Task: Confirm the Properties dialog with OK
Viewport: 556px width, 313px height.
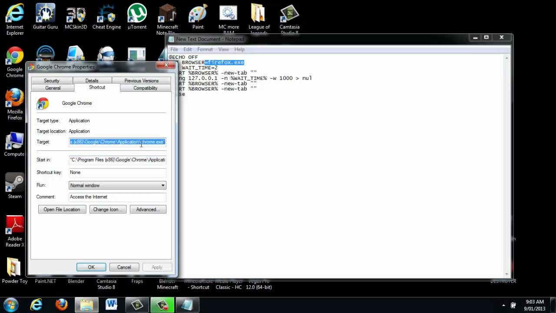Action: point(91,267)
